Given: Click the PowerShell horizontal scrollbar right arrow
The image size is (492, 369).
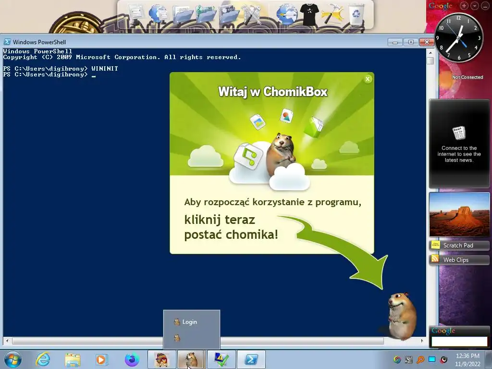Looking at the screenshot, I should (422, 341).
